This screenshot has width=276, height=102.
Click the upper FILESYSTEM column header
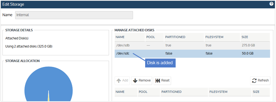point(222,37)
